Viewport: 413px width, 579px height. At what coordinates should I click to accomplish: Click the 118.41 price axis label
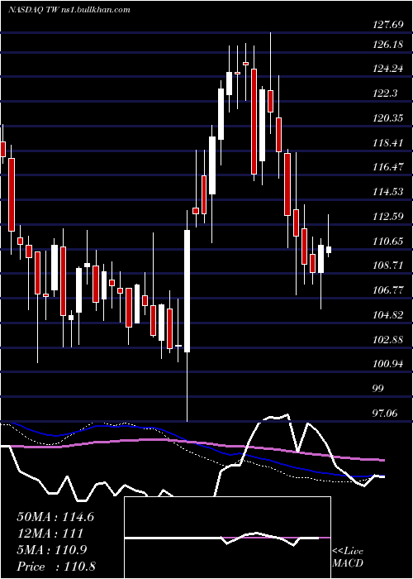pos(387,143)
